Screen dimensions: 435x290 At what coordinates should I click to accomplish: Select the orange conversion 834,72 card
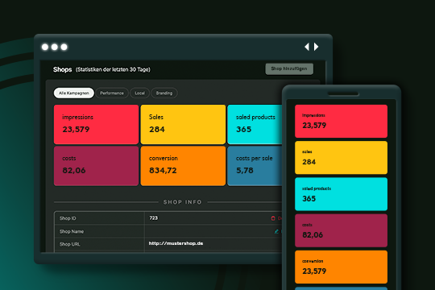tap(183, 166)
